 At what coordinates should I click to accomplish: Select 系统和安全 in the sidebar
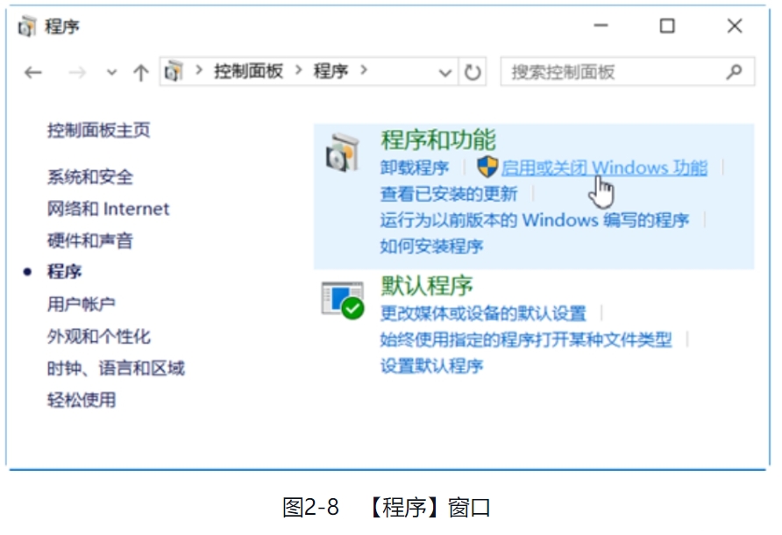click(x=89, y=177)
